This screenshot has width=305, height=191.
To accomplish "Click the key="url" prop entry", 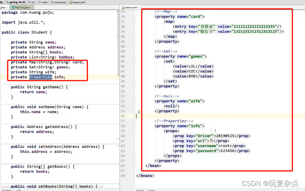I will (201, 141).
